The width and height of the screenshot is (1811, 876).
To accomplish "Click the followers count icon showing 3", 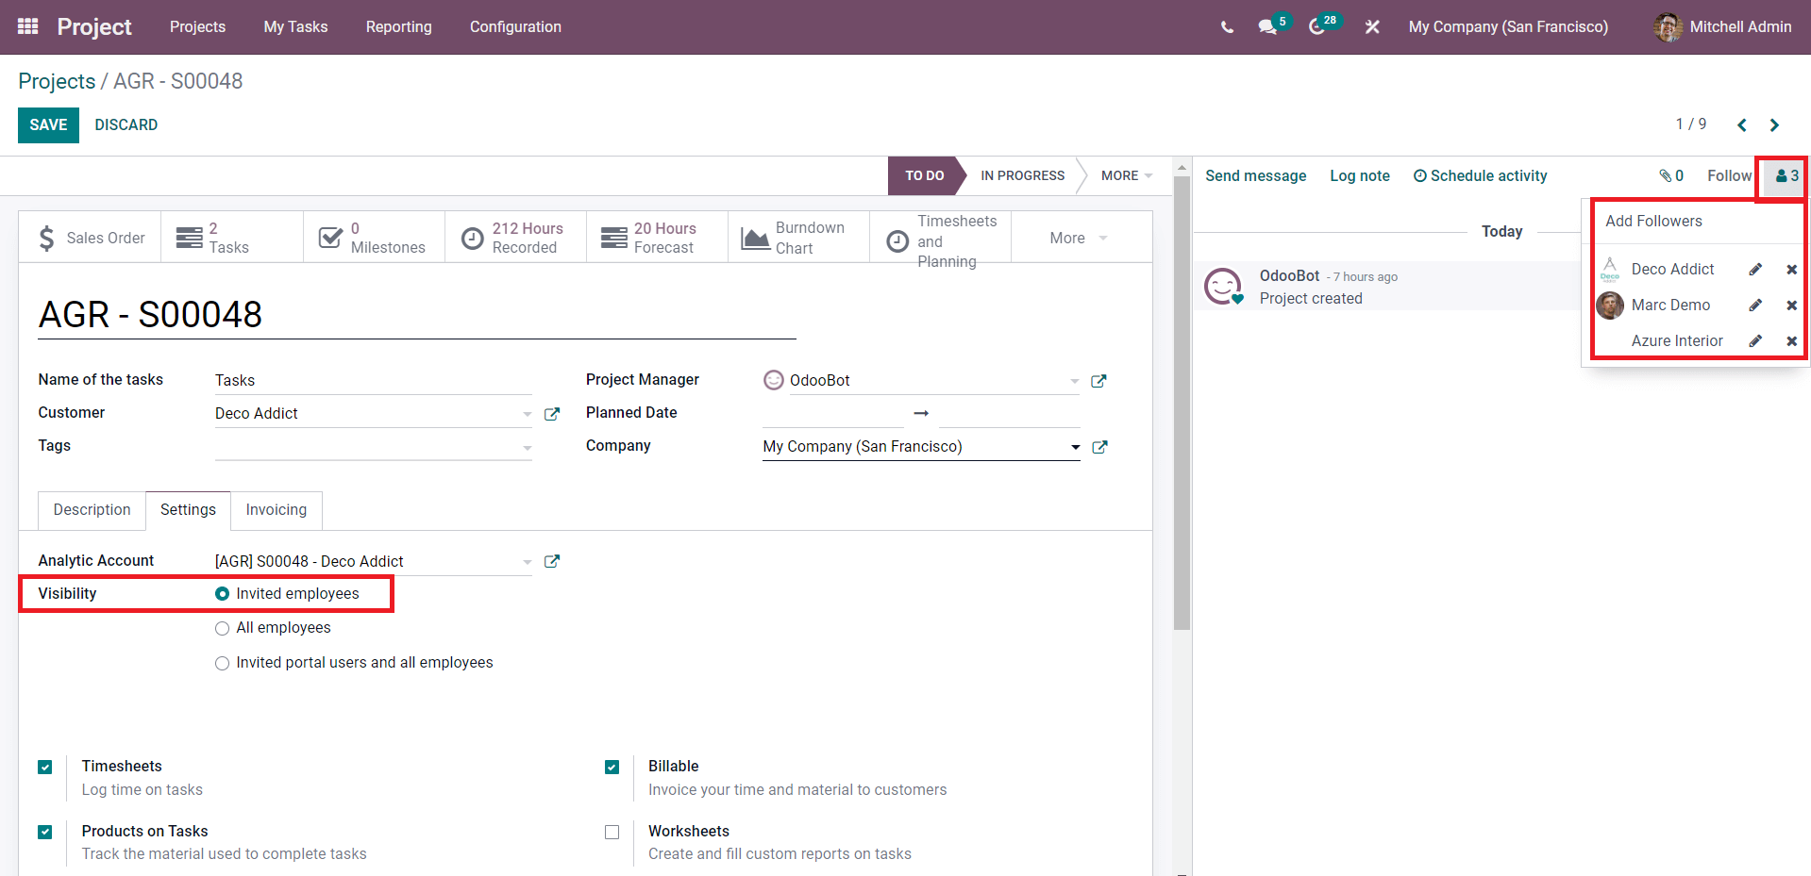I will [x=1786, y=175].
